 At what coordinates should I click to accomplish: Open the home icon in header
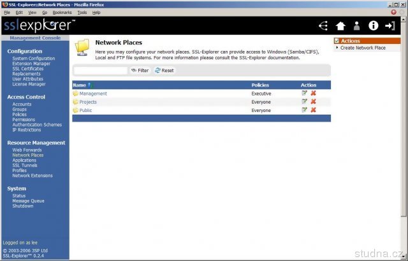click(340, 26)
